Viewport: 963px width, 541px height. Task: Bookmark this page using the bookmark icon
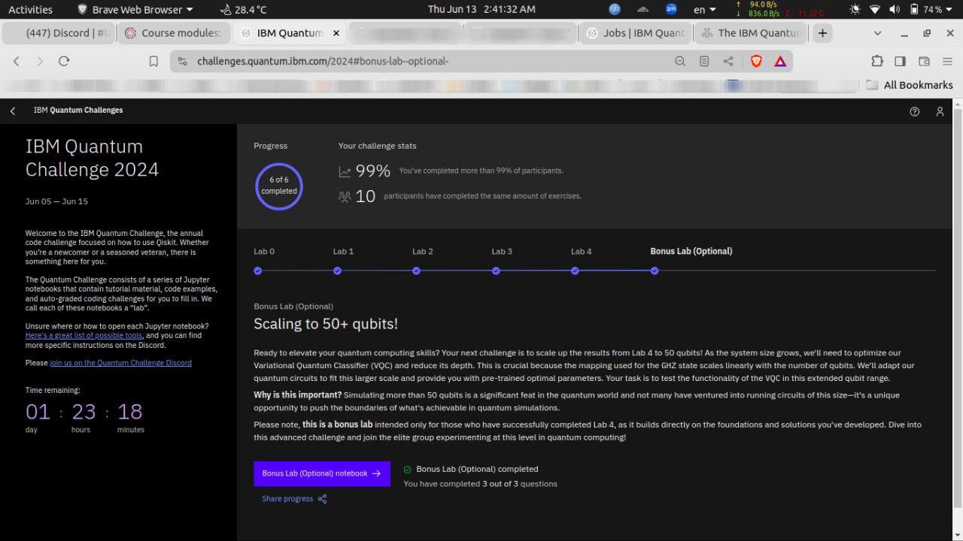tap(153, 62)
